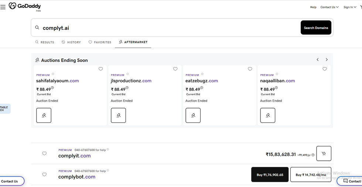The height and width of the screenshot is (187, 362).
Task: Click Buy ₹1,76,902.65 for complybot.com
Action: (x=270, y=175)
